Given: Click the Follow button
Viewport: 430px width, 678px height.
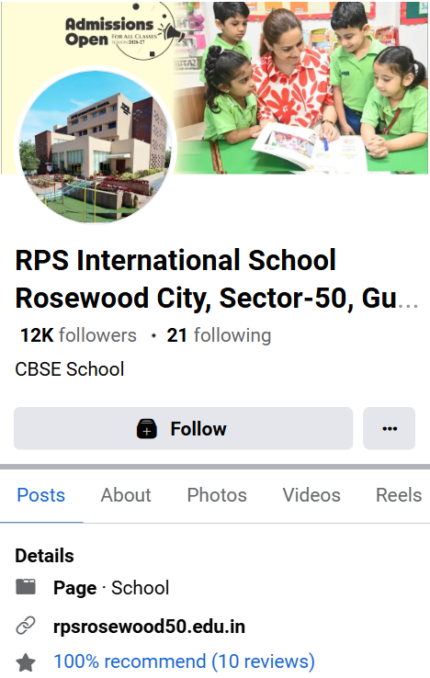Looking at the screenshot, I should pos(183,428).
